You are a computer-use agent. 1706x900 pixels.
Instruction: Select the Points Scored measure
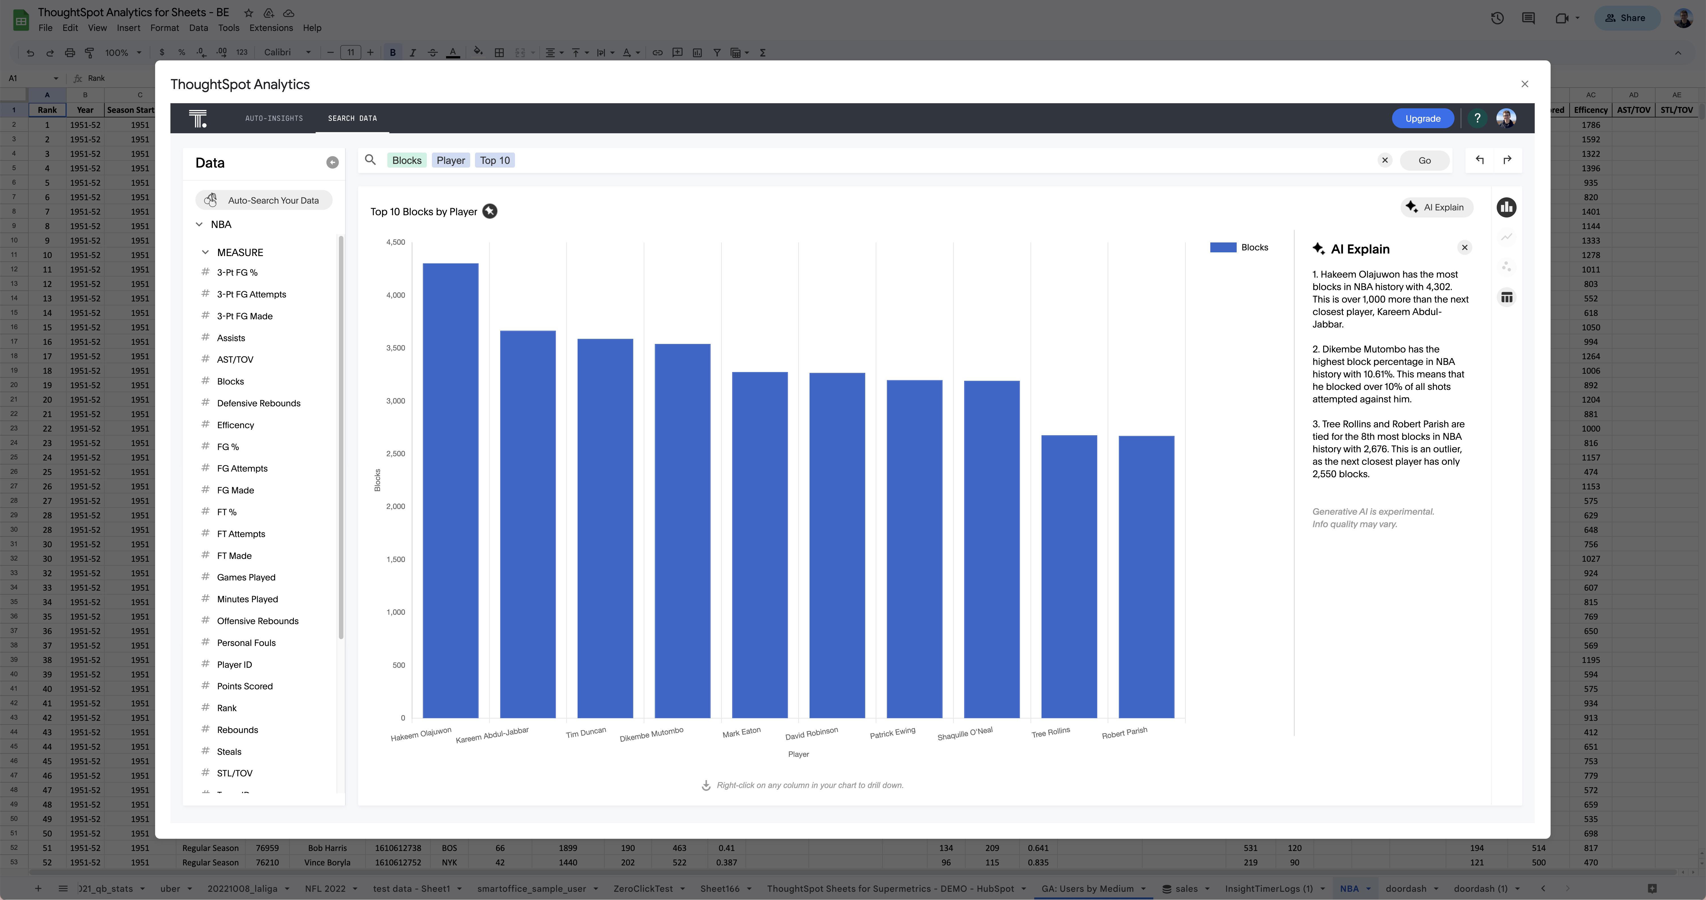click(244, 686)
